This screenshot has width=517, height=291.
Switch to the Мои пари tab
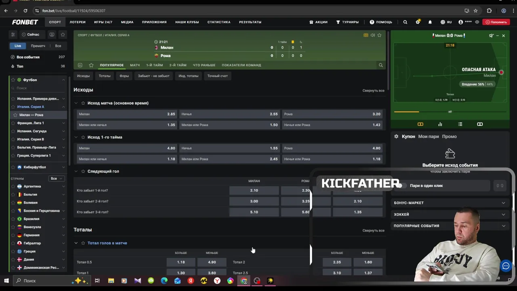coord(429,137)
